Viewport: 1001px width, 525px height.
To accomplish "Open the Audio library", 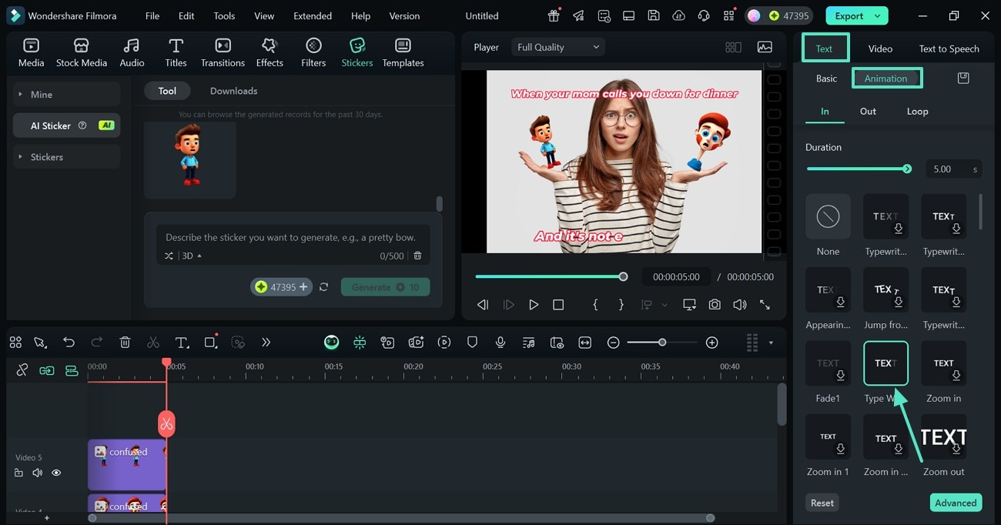I will tap(132, 53).
